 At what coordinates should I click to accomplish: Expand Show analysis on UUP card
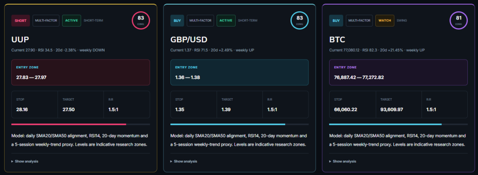coord(25,162)
